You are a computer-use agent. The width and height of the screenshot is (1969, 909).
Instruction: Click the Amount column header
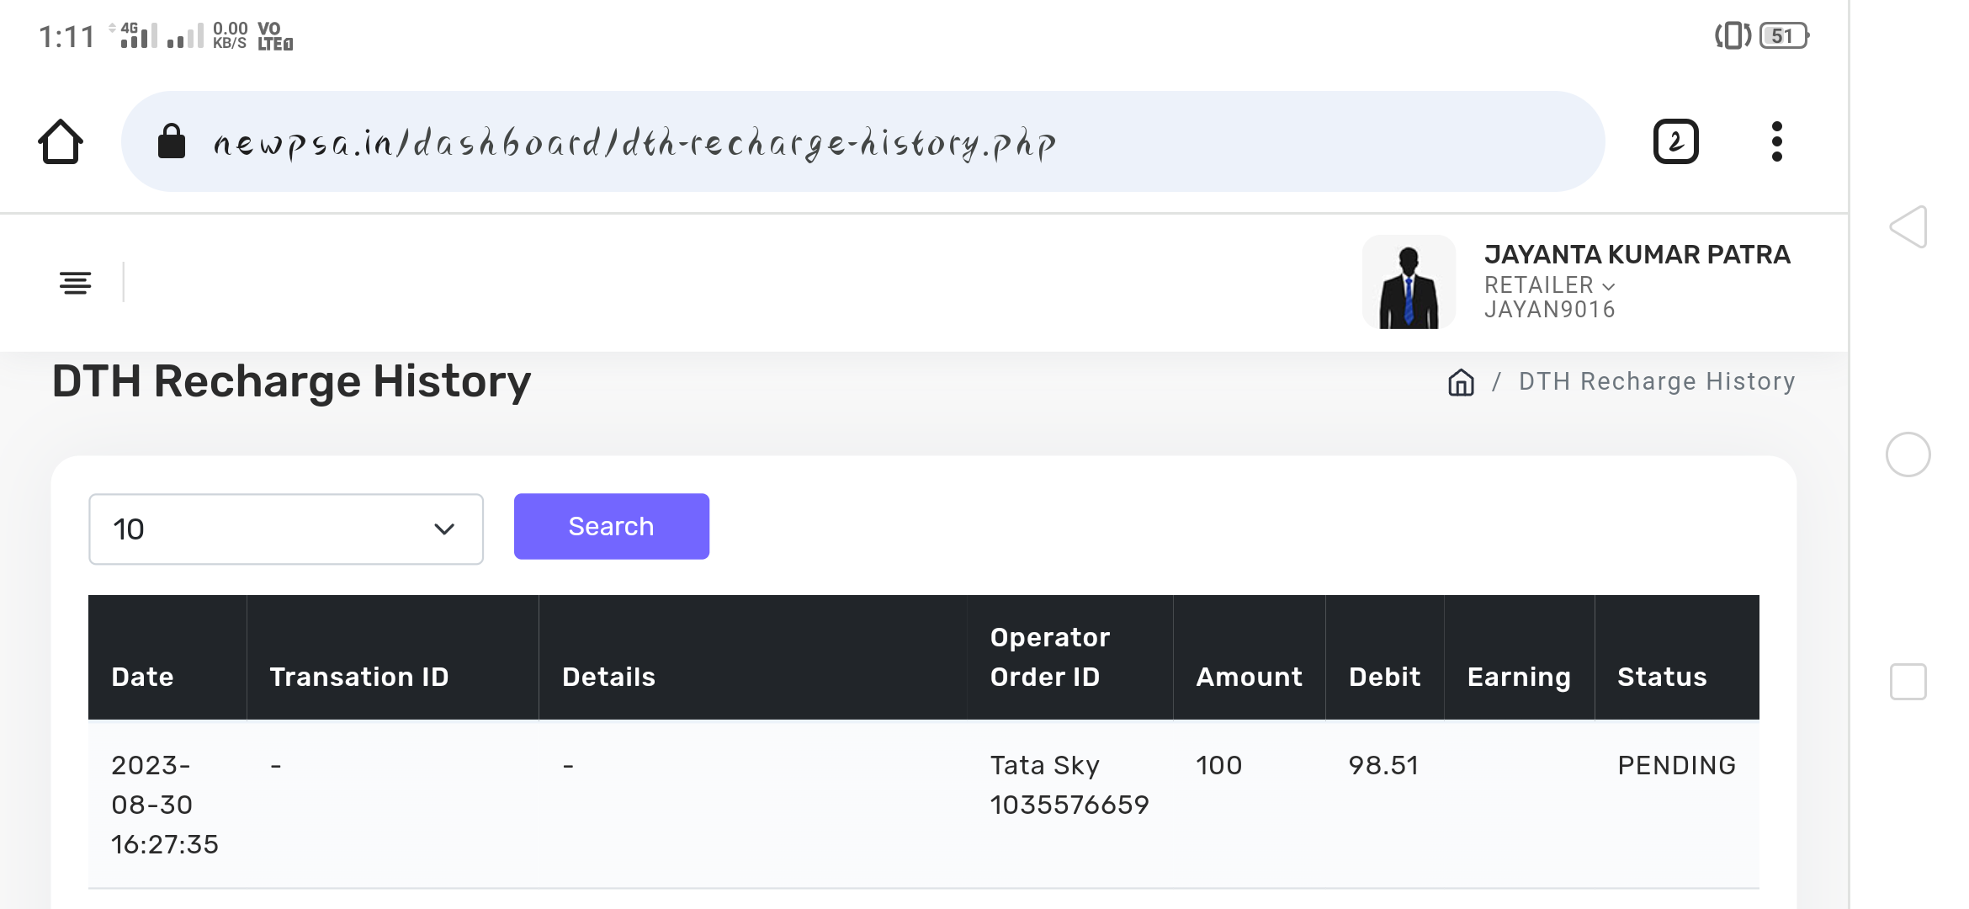[1249, 677]
